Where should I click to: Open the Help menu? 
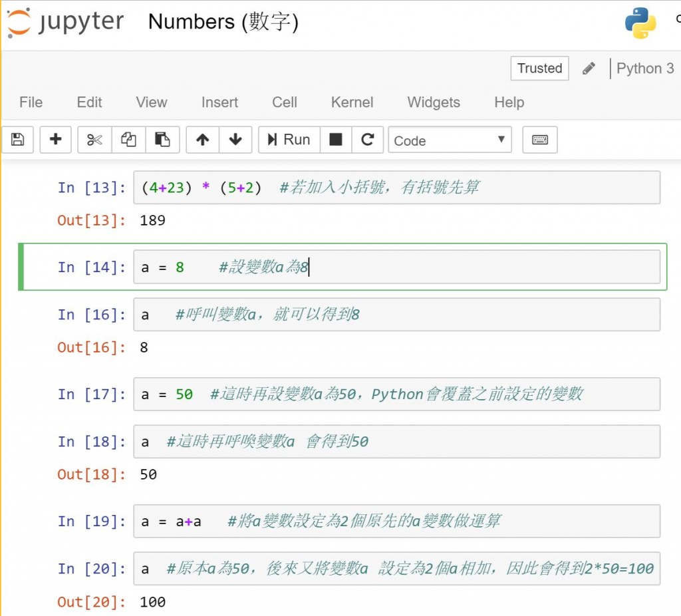(x=509, y=102)
